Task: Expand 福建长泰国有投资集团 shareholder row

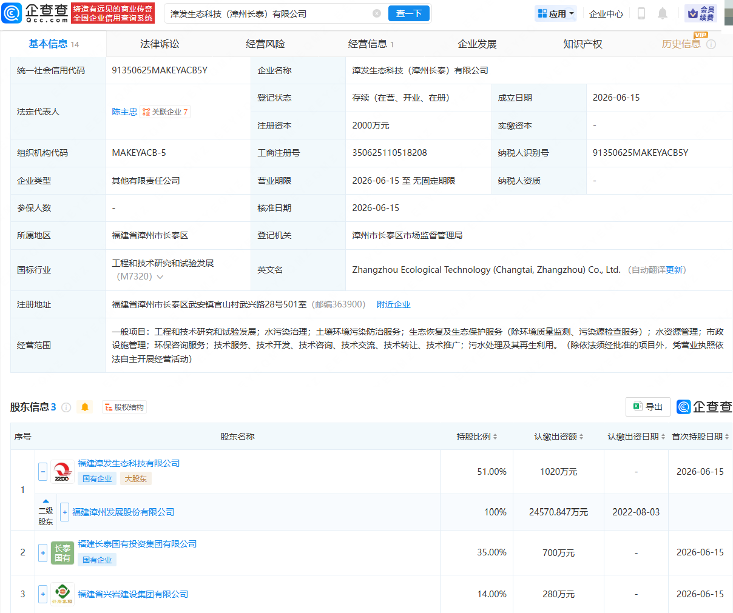Action: (x=42, y=552)
